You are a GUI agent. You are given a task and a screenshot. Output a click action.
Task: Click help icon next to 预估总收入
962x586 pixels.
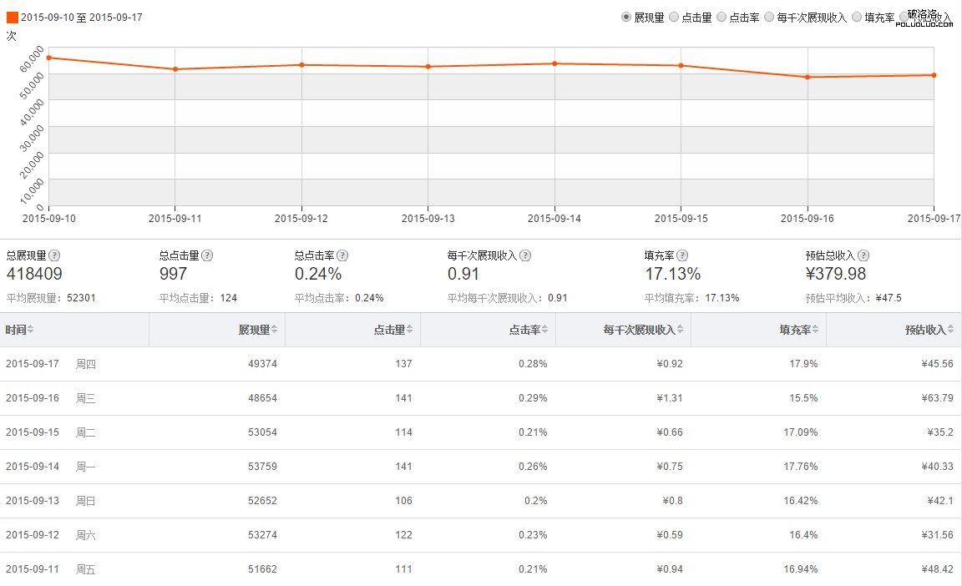click(863, 255)
